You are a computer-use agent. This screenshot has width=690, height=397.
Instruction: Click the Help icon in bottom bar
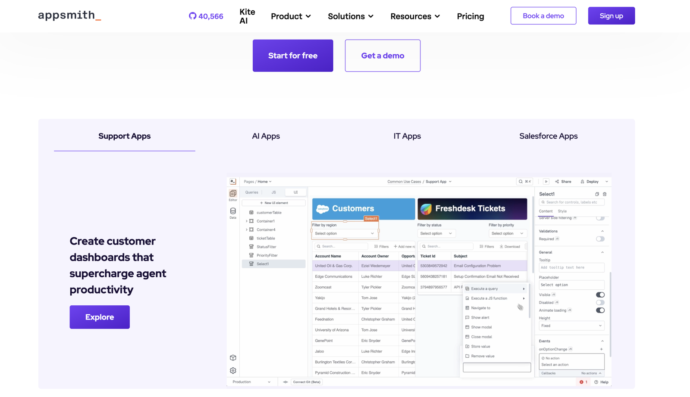pyautogui.click(x=596, y=382)
